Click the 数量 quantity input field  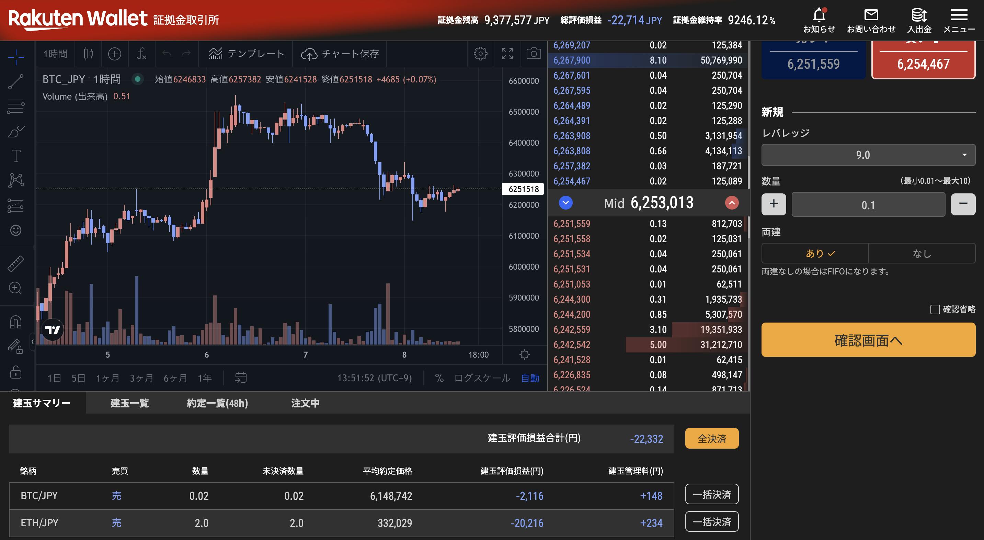click(x=868, y=204)
